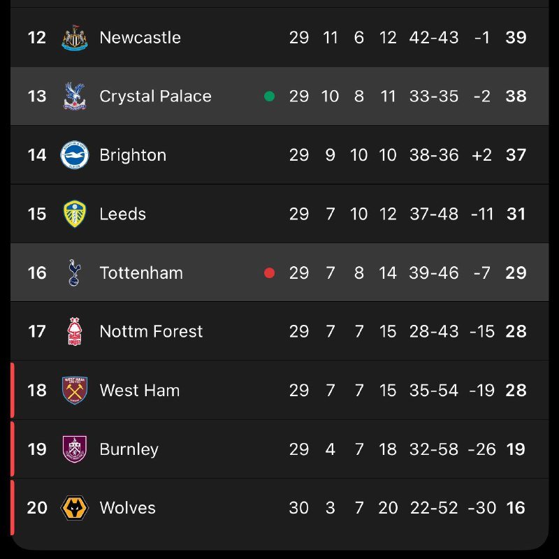Image resolution: width=559 pixels, height=559 pixels.
Task: Tap the Nottm Forest tree crest
Action: pos(75,331)
